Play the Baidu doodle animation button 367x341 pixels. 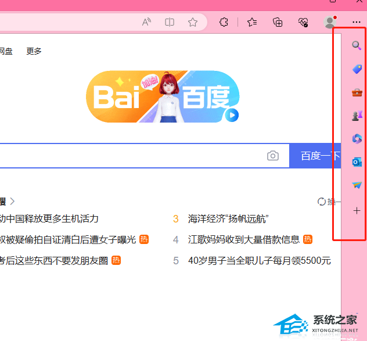(x=232, y=115)
